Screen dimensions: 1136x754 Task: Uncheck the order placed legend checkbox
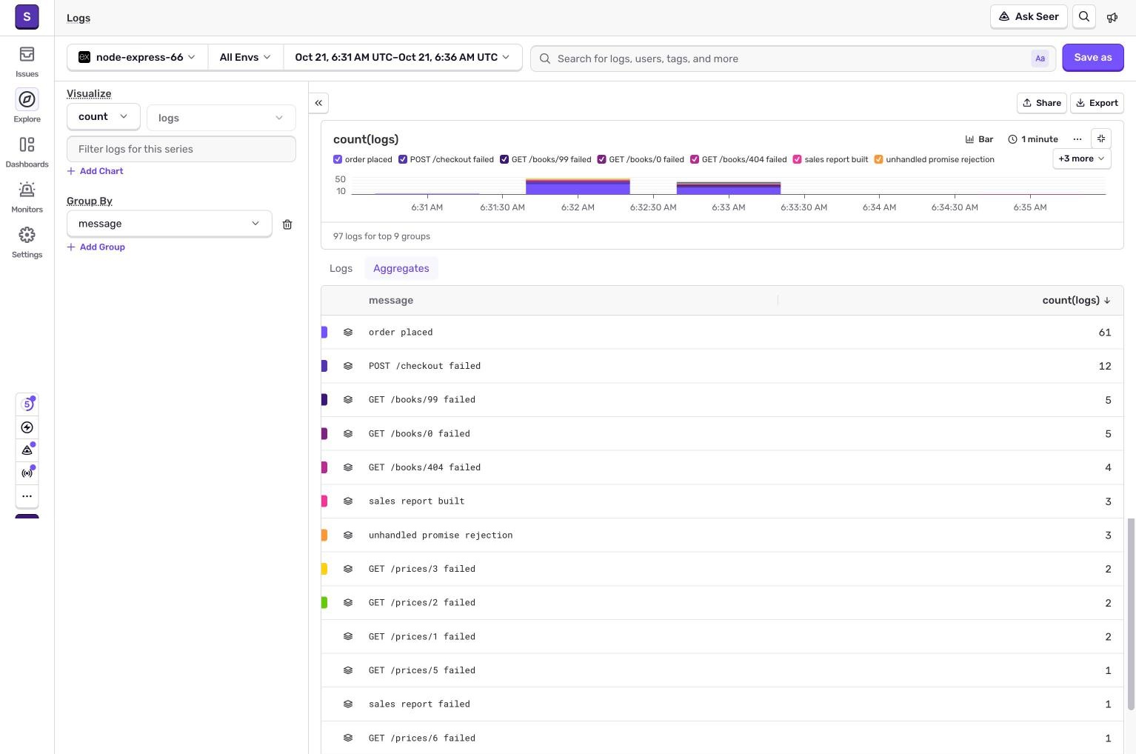(x=338, y=159)
